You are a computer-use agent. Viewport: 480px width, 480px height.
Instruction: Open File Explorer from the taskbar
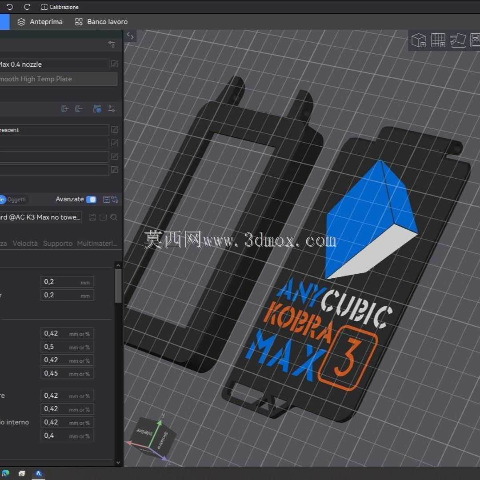(x=22, y=473)
